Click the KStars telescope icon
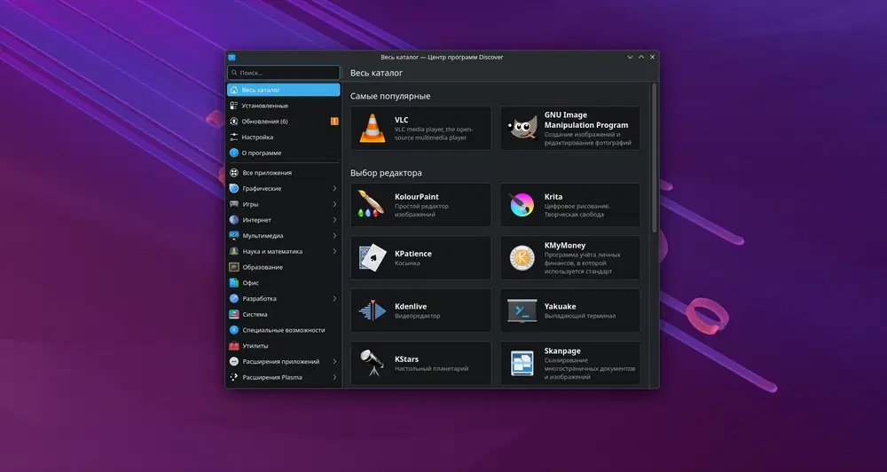The image size is (887, 472). click(x=373, y=363)
